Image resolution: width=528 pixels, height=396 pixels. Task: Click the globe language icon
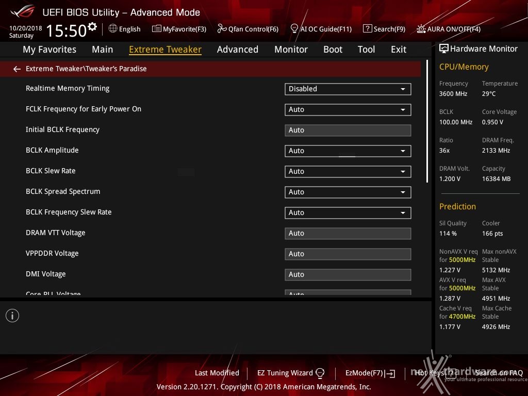(x=113, y=29)
